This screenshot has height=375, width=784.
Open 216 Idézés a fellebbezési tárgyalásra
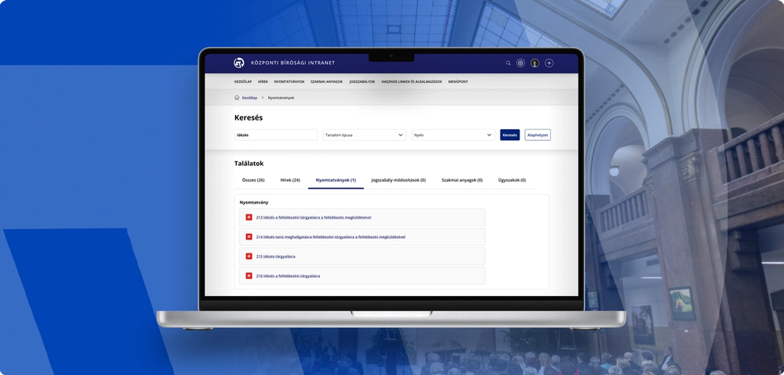pyautogui.click(x=288, y=276)
